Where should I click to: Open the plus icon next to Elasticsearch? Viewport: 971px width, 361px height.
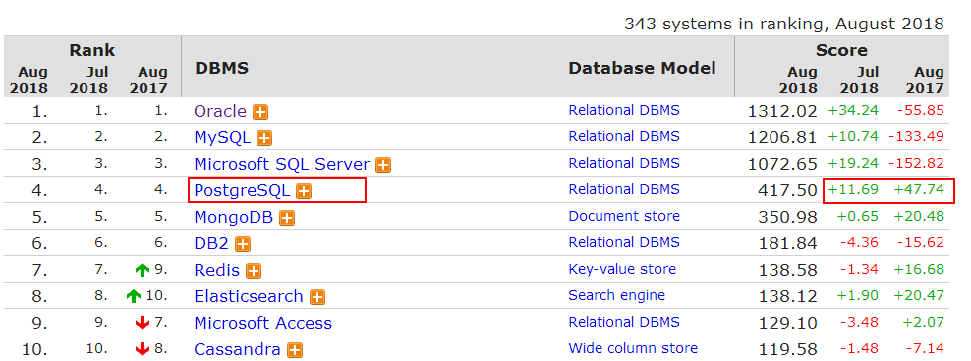[x=317, y=297]
